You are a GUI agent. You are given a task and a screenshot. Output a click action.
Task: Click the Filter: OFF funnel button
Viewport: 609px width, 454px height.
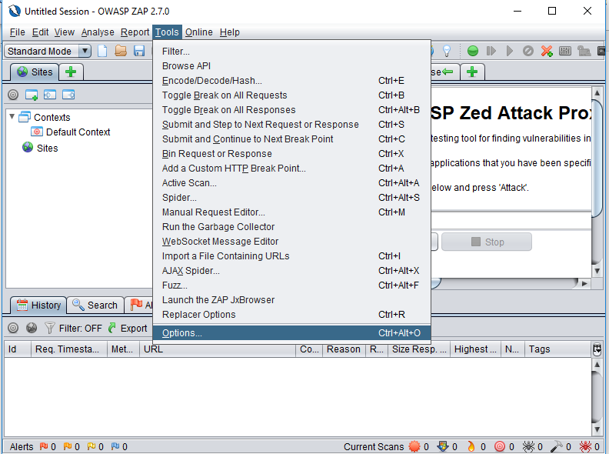coord(73,328)
